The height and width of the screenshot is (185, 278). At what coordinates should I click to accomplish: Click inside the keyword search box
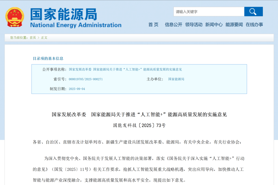(x=208, y=12)
